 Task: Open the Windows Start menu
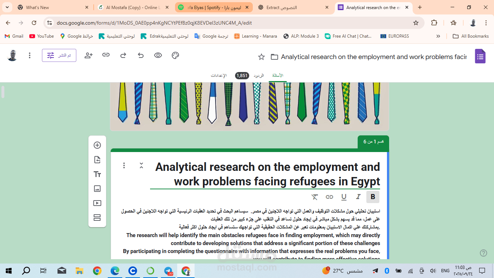pos(9,271)
